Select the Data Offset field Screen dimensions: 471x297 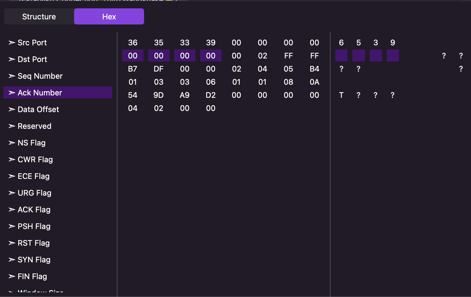tap(58, 109)
